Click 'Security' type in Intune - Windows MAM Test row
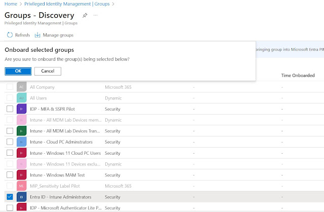This screenshot has height=212, width=324. [112, 175]
